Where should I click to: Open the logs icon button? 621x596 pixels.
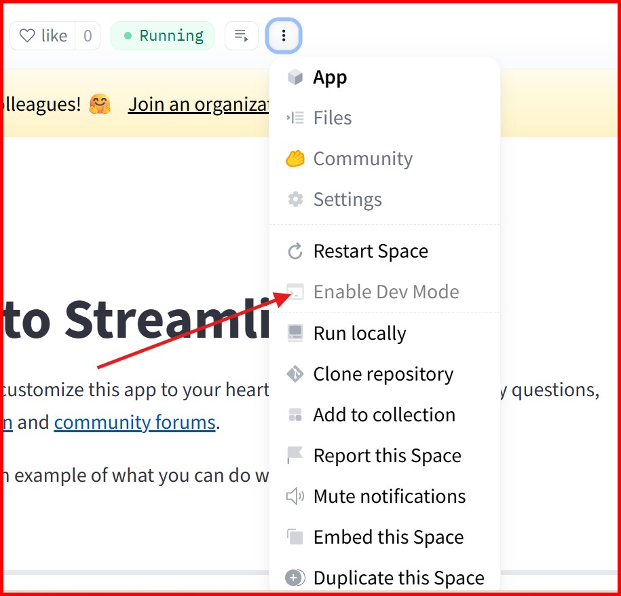pos(242,36)
